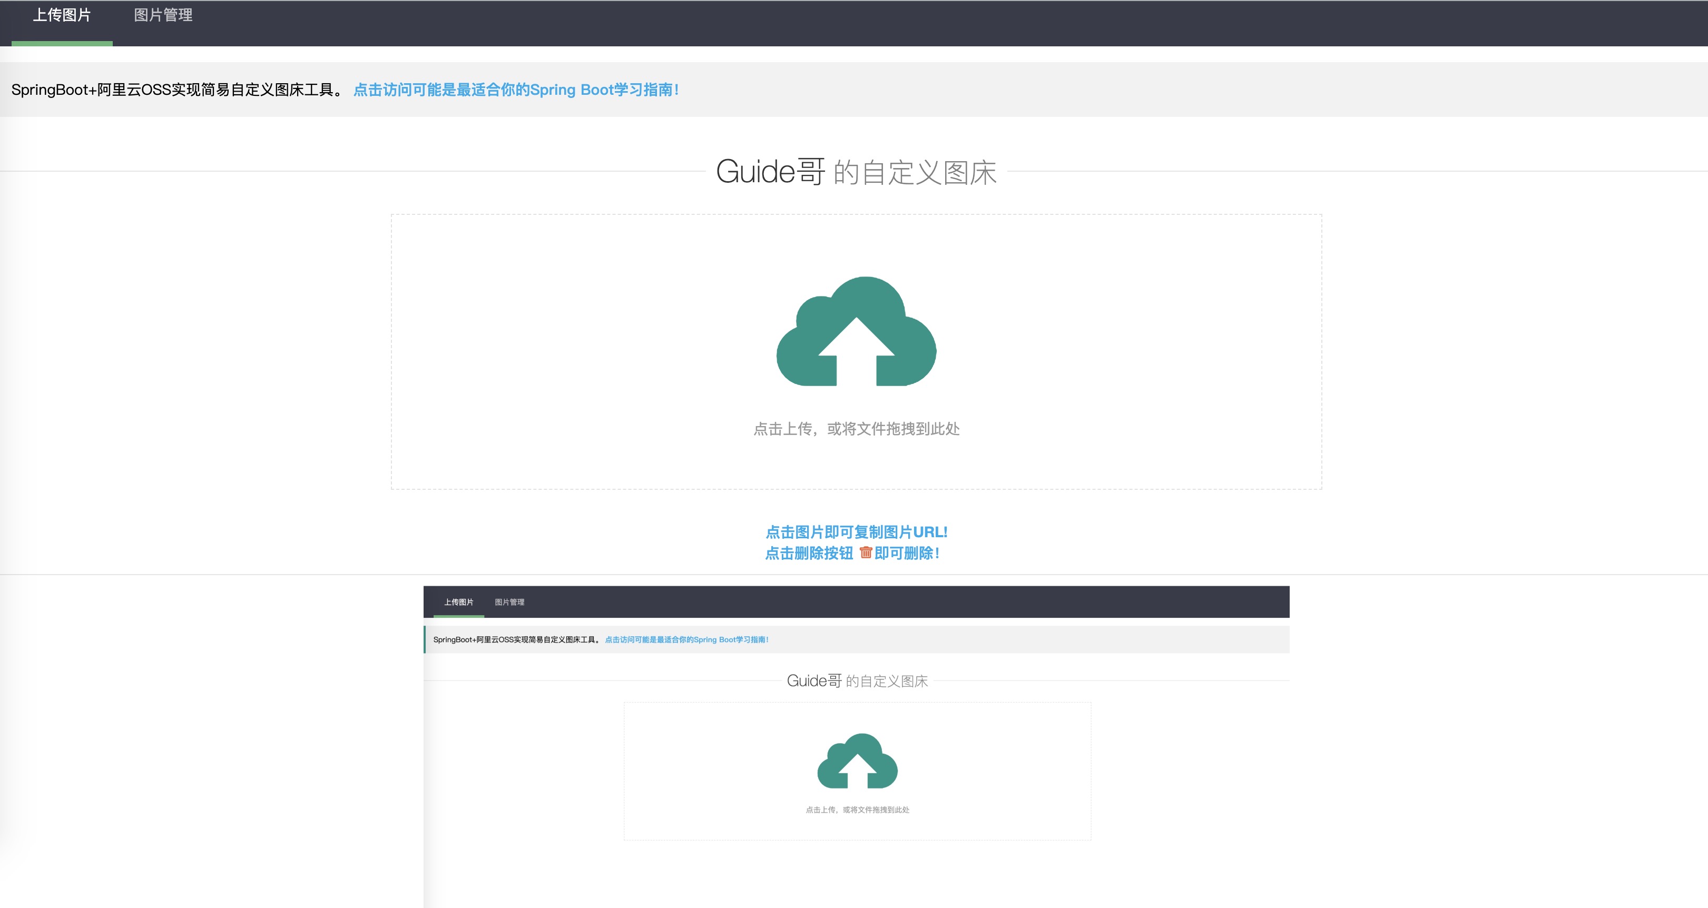Click 上传图片 label inside uploaded thumbnail
This screenshot has height=908, width=1708.
pyautogui.click(x=459, y=602)
